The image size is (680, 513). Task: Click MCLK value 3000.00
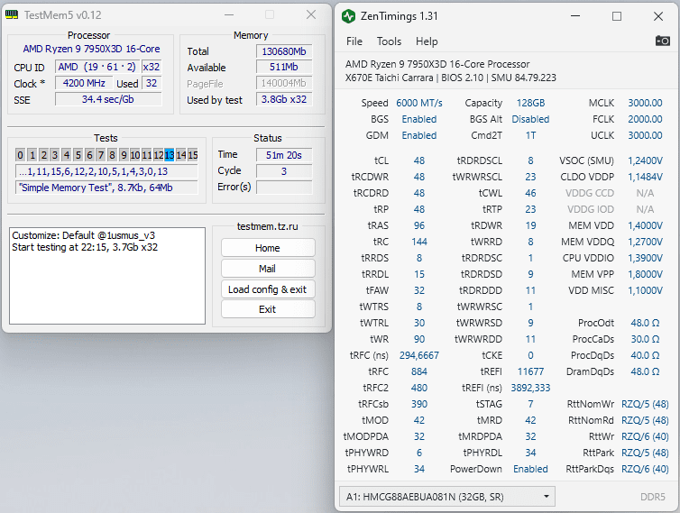pyautogui.click(x=645, y=103)
